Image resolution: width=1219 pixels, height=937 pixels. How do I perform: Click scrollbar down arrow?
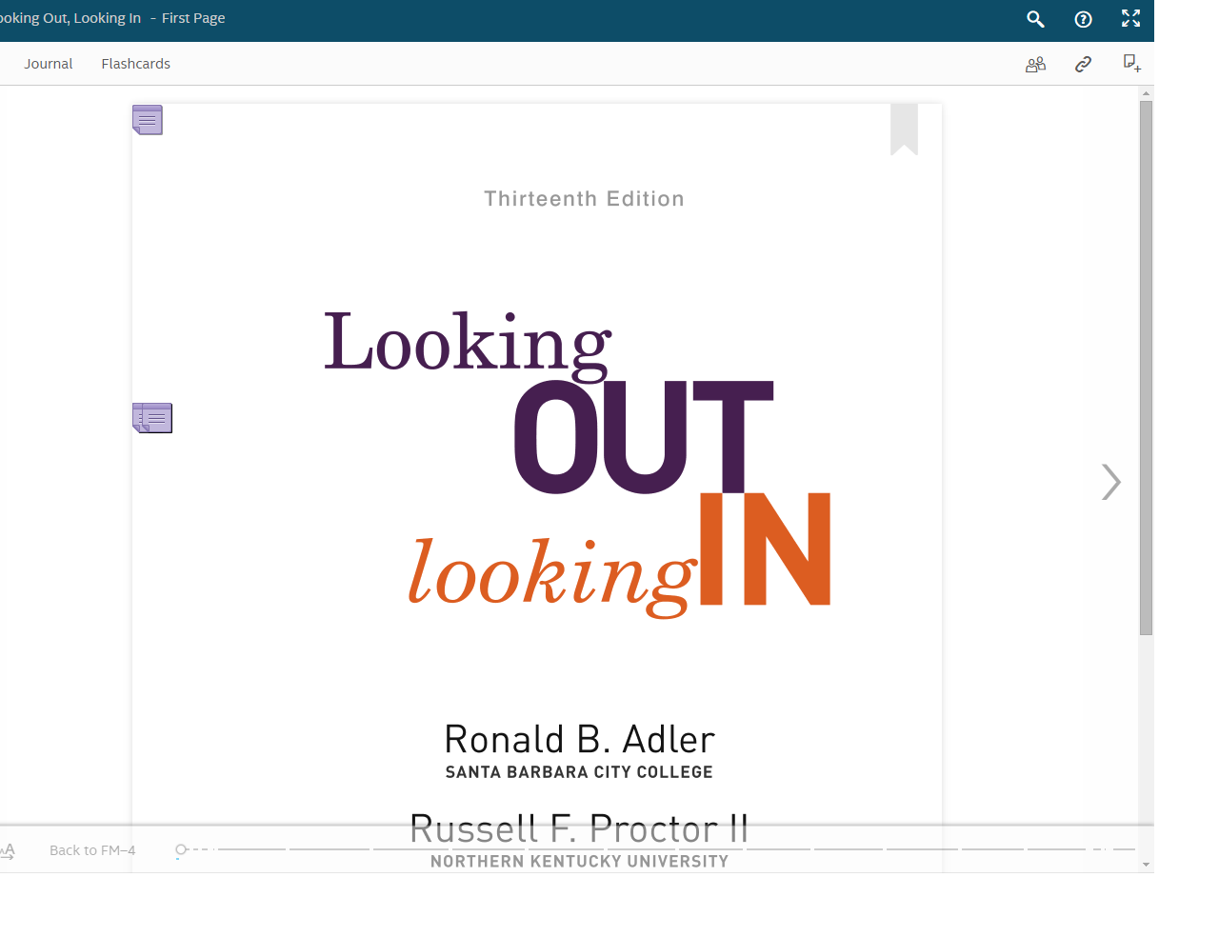click(x=1146, y=865)
